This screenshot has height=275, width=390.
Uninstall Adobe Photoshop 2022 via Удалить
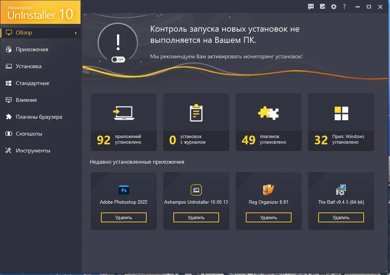124,217
